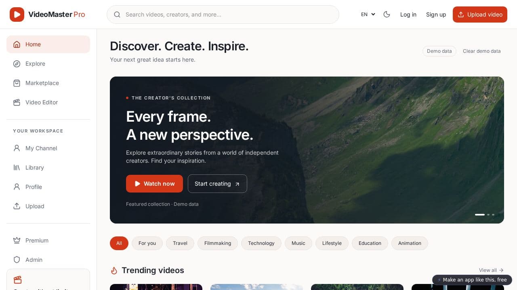Image resolution: width=517 pixels, height=290 pixels.
Task: Go to the second hero carousel slide dot
Action: point(488,215)
